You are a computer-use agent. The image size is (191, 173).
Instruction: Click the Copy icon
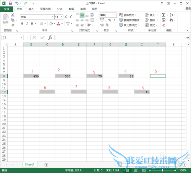point(13,20)
